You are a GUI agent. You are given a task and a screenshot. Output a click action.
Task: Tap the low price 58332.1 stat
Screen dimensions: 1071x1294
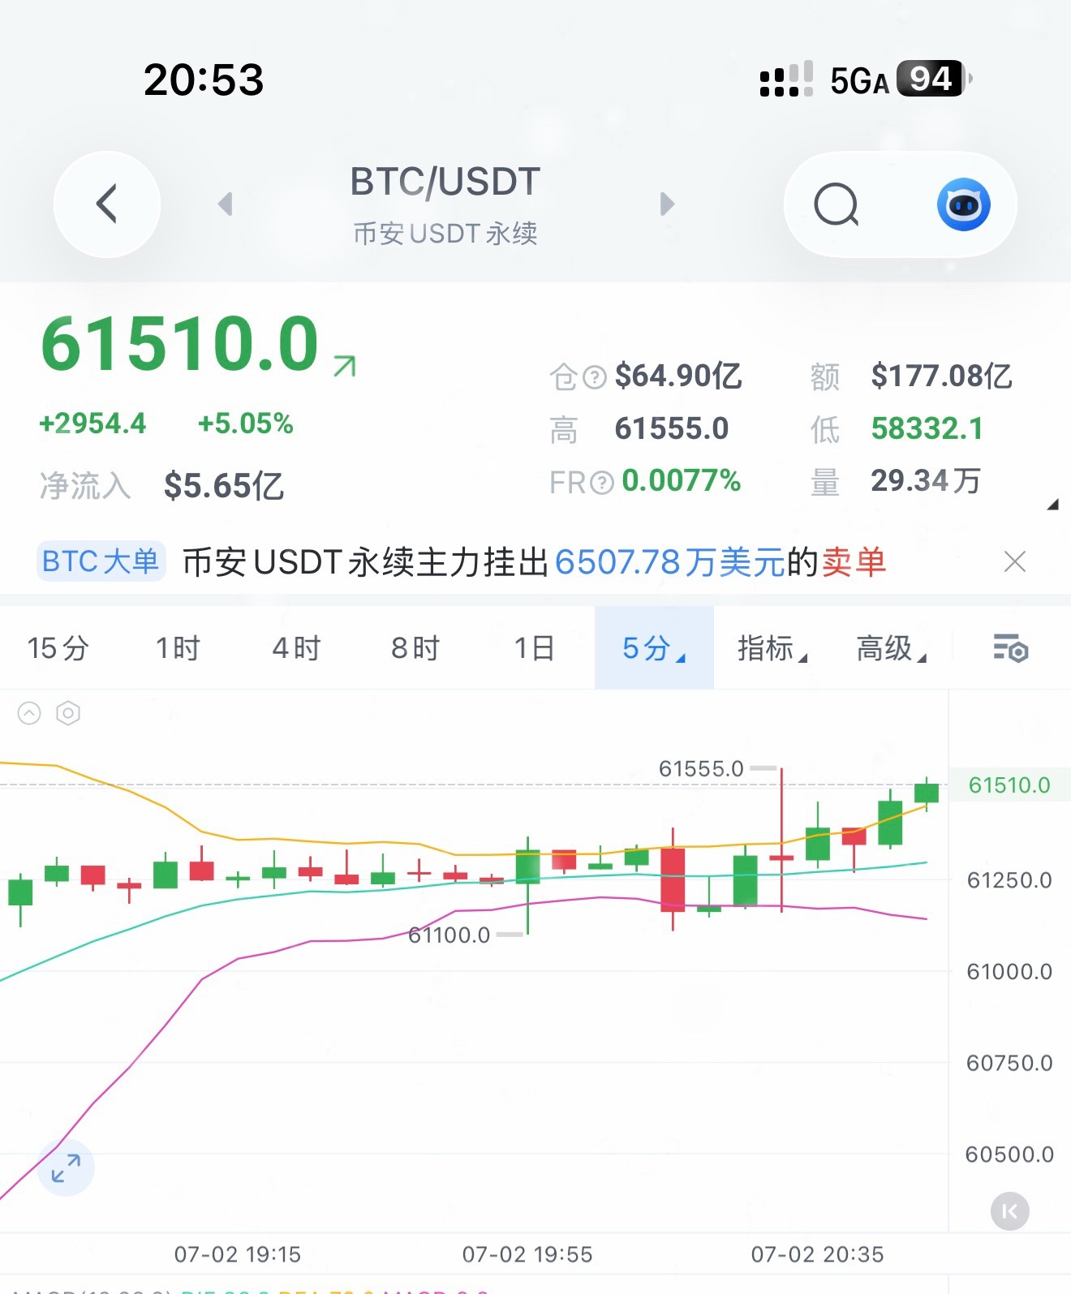[x=927, y=428]
